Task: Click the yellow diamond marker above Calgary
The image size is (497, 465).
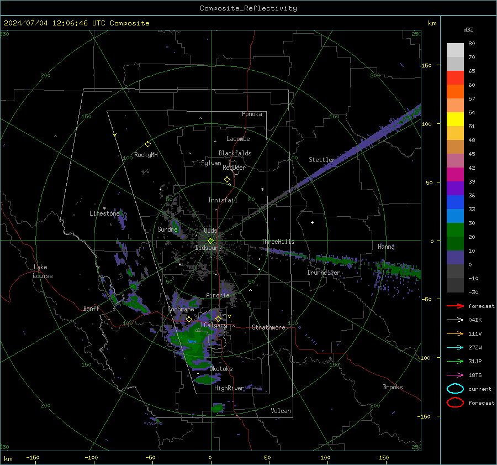Action: [x=218, y=318]
